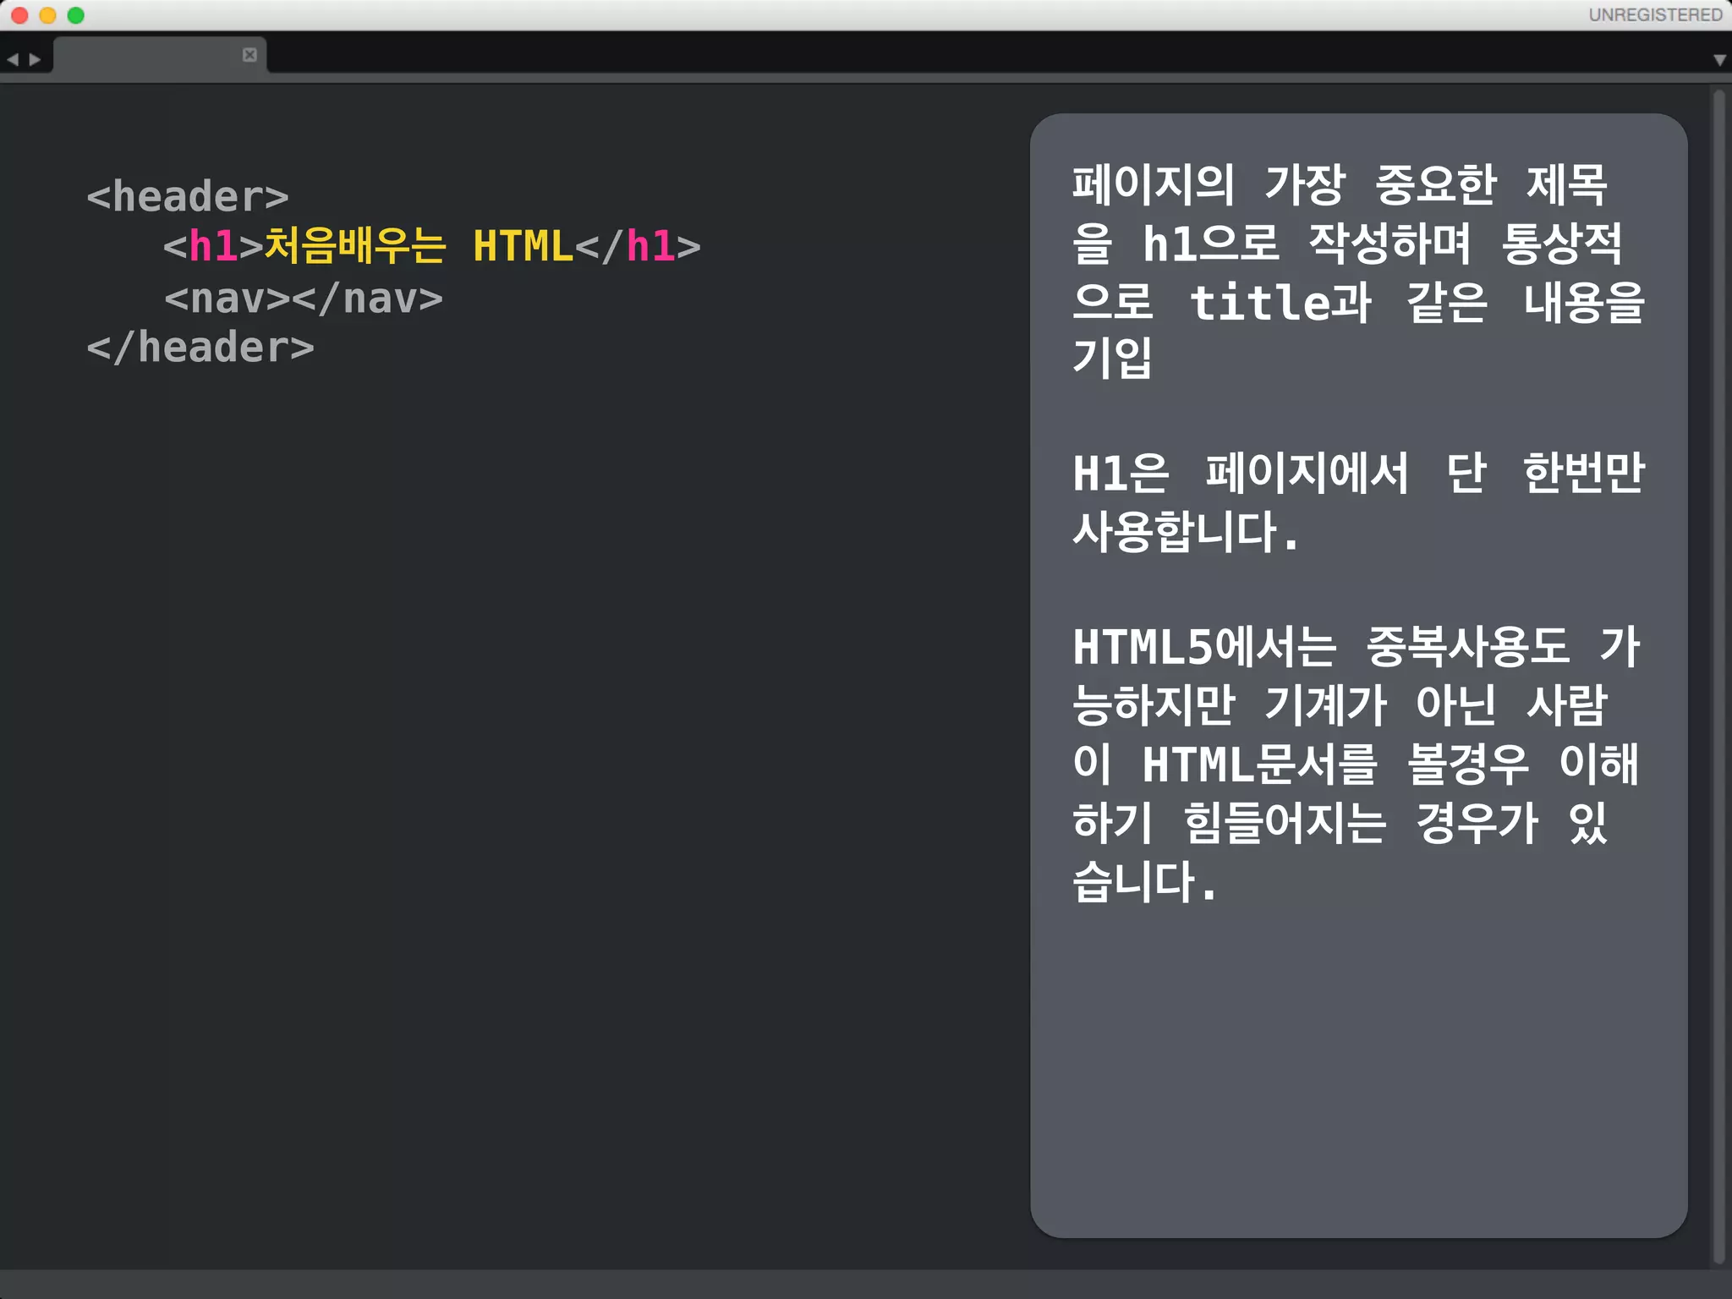1732x1299 pixels.
Task: Click the opening <header> tag line
Action: pos(188,196)
